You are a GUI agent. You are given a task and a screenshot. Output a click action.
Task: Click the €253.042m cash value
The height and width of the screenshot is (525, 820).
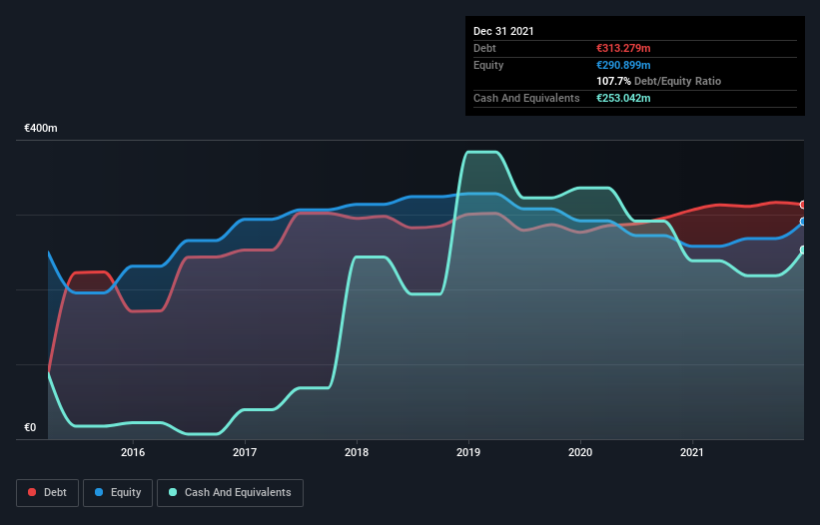pos(623,98)
